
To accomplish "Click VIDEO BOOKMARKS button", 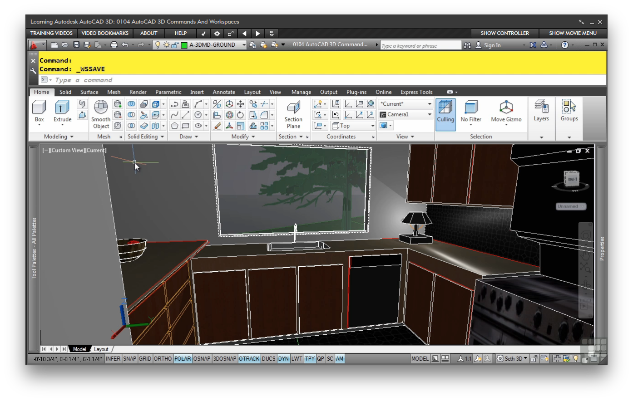I will click(105, 33).
